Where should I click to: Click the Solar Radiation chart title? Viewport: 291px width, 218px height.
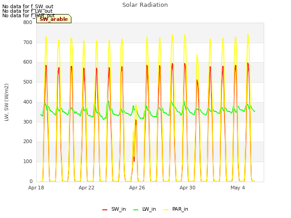tap(145, 5)
